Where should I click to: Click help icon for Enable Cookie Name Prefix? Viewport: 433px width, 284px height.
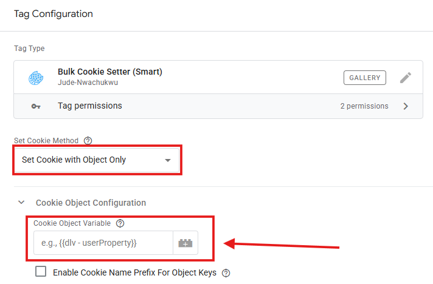pyautogui.click(x=227, y=273)
